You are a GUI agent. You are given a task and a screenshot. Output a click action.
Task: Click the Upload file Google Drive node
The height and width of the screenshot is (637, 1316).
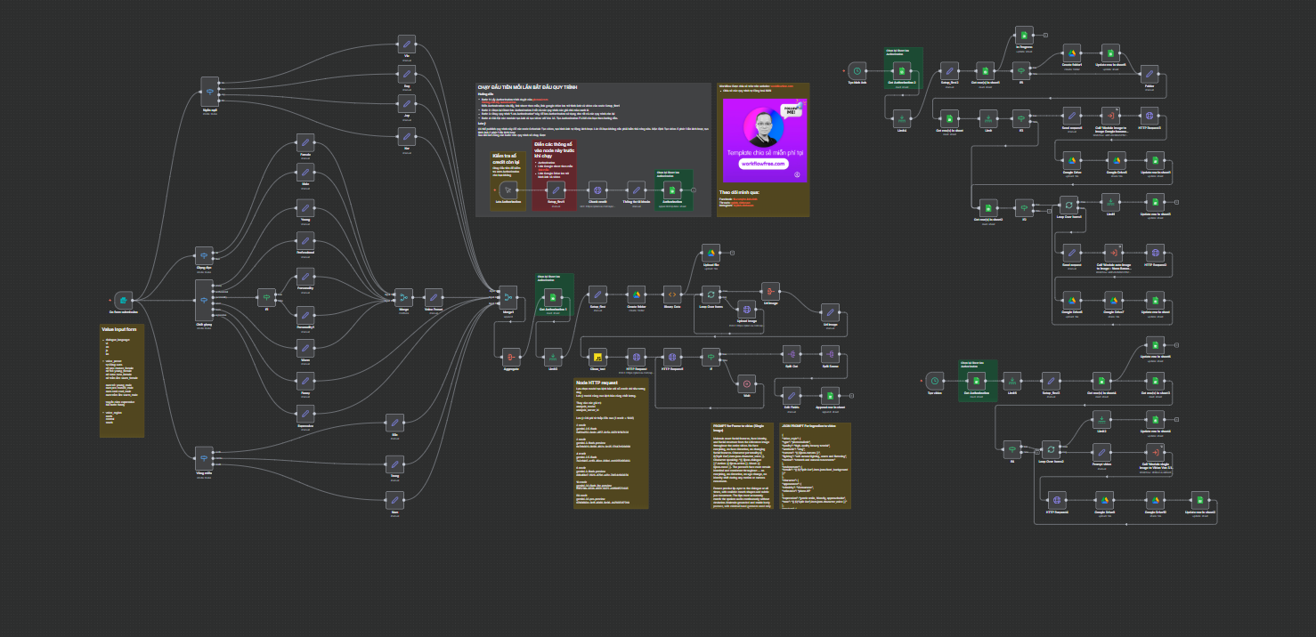coord(710,253)
